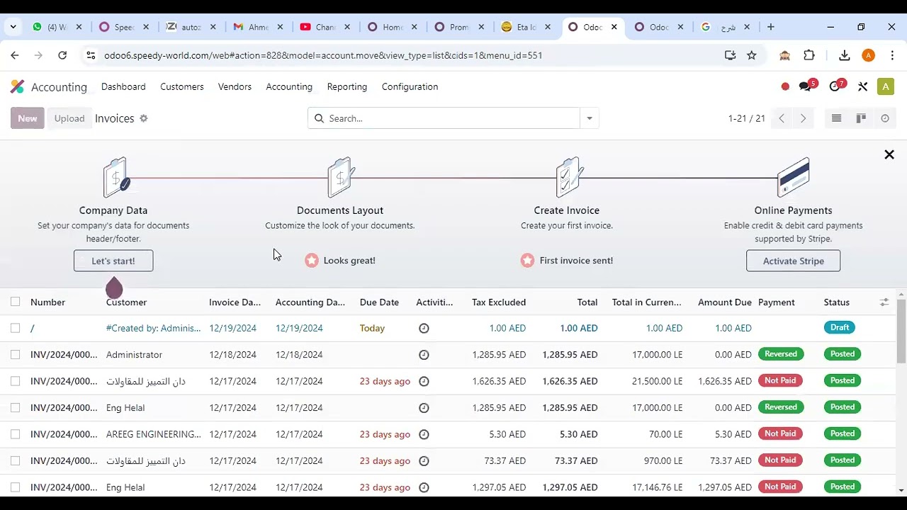
Task: Open browser downloads
Action: 844,55
